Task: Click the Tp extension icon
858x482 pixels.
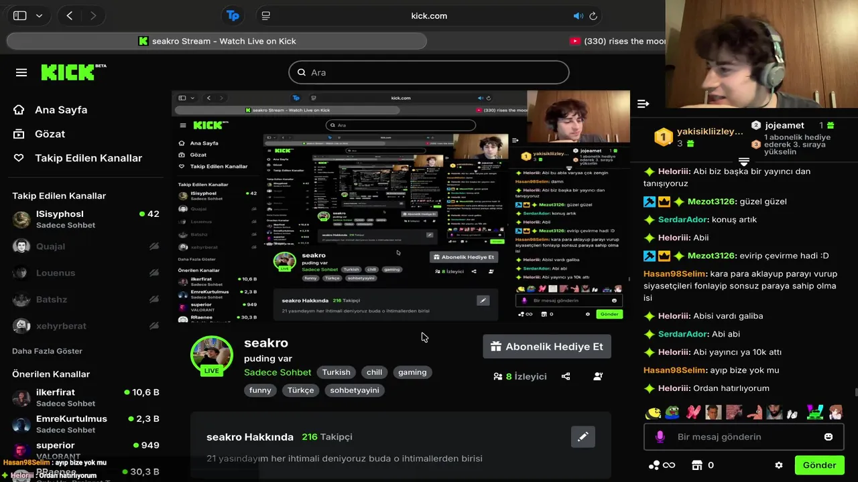Action: pyautogui.click(x=233, y=15)
